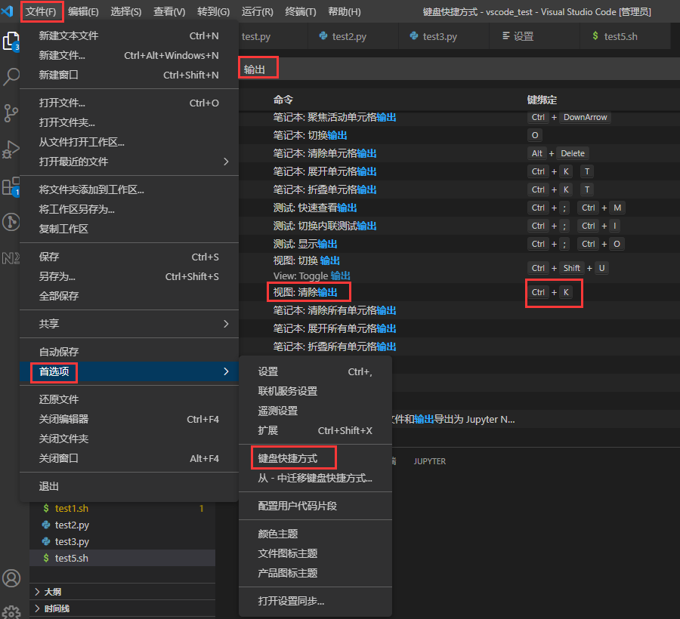Click the Alt + Delete keybinding

point(558,153)
